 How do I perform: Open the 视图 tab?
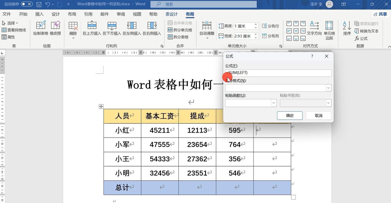click(137, 14)
